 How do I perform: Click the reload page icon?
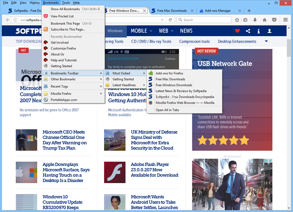(170, 20)
